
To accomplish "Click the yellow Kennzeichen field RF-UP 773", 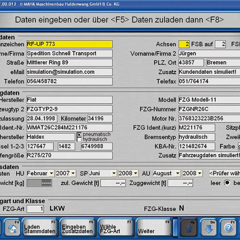I will tap(70, 44).
